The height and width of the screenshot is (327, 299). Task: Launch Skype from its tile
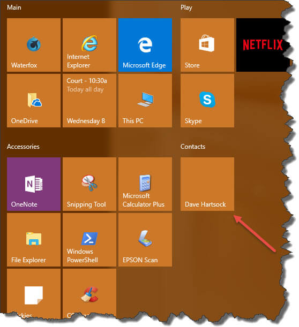point(207,101)
